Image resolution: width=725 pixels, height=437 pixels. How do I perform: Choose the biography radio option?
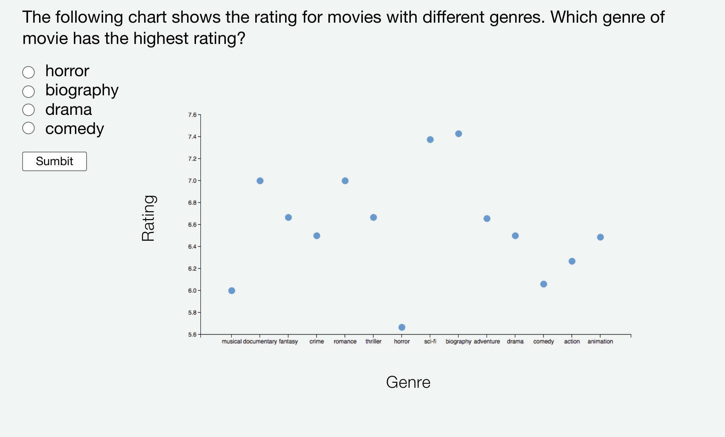click(x=28, y=91)
